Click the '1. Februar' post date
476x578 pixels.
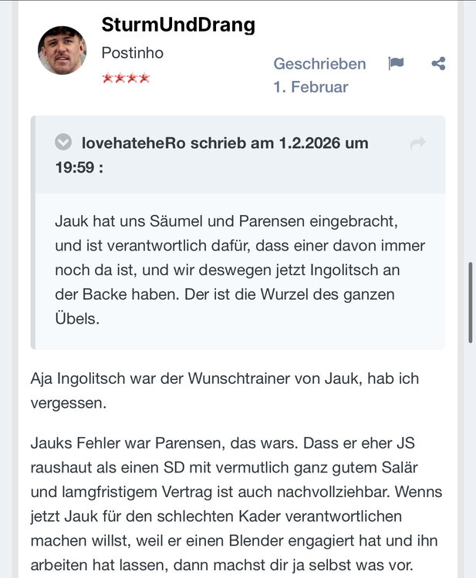click(310, 87)
